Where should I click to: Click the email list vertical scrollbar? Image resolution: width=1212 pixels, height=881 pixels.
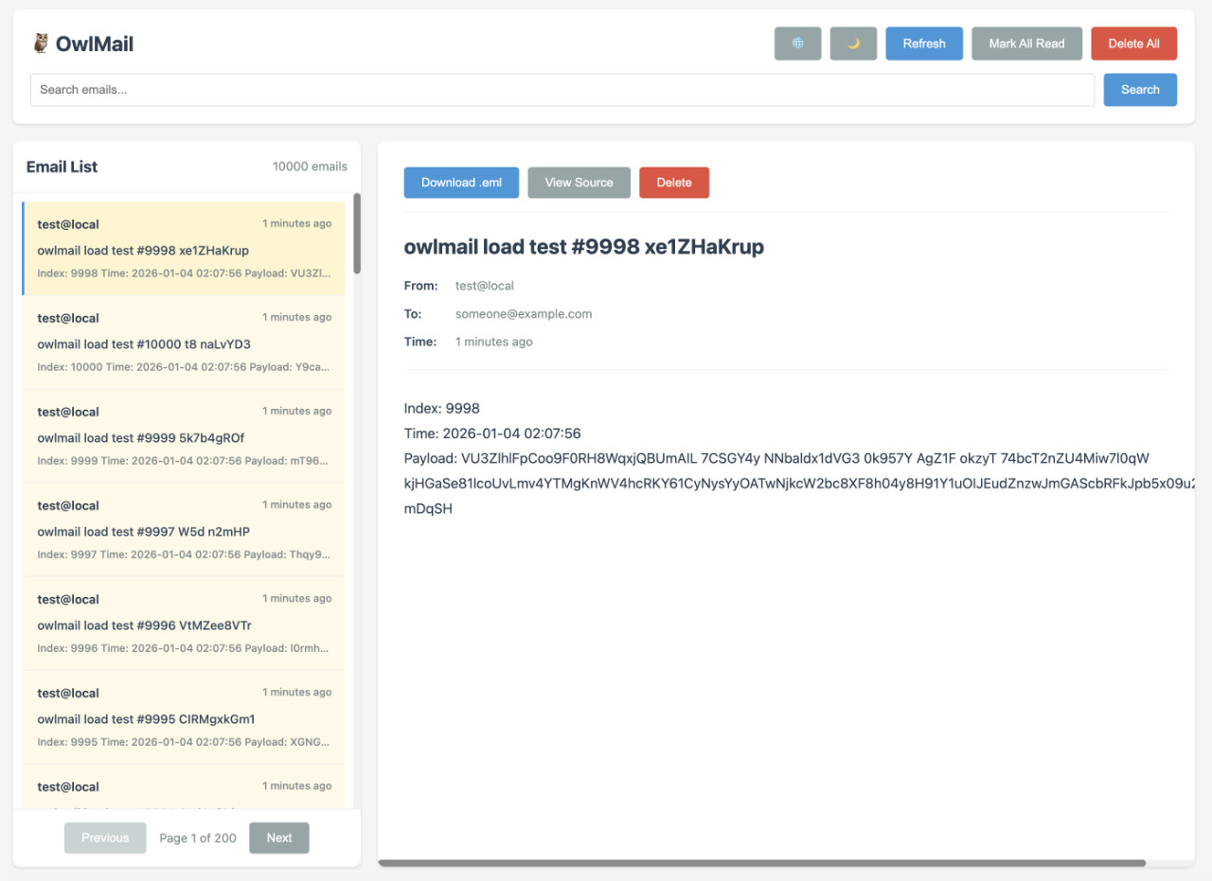(357, 234)
